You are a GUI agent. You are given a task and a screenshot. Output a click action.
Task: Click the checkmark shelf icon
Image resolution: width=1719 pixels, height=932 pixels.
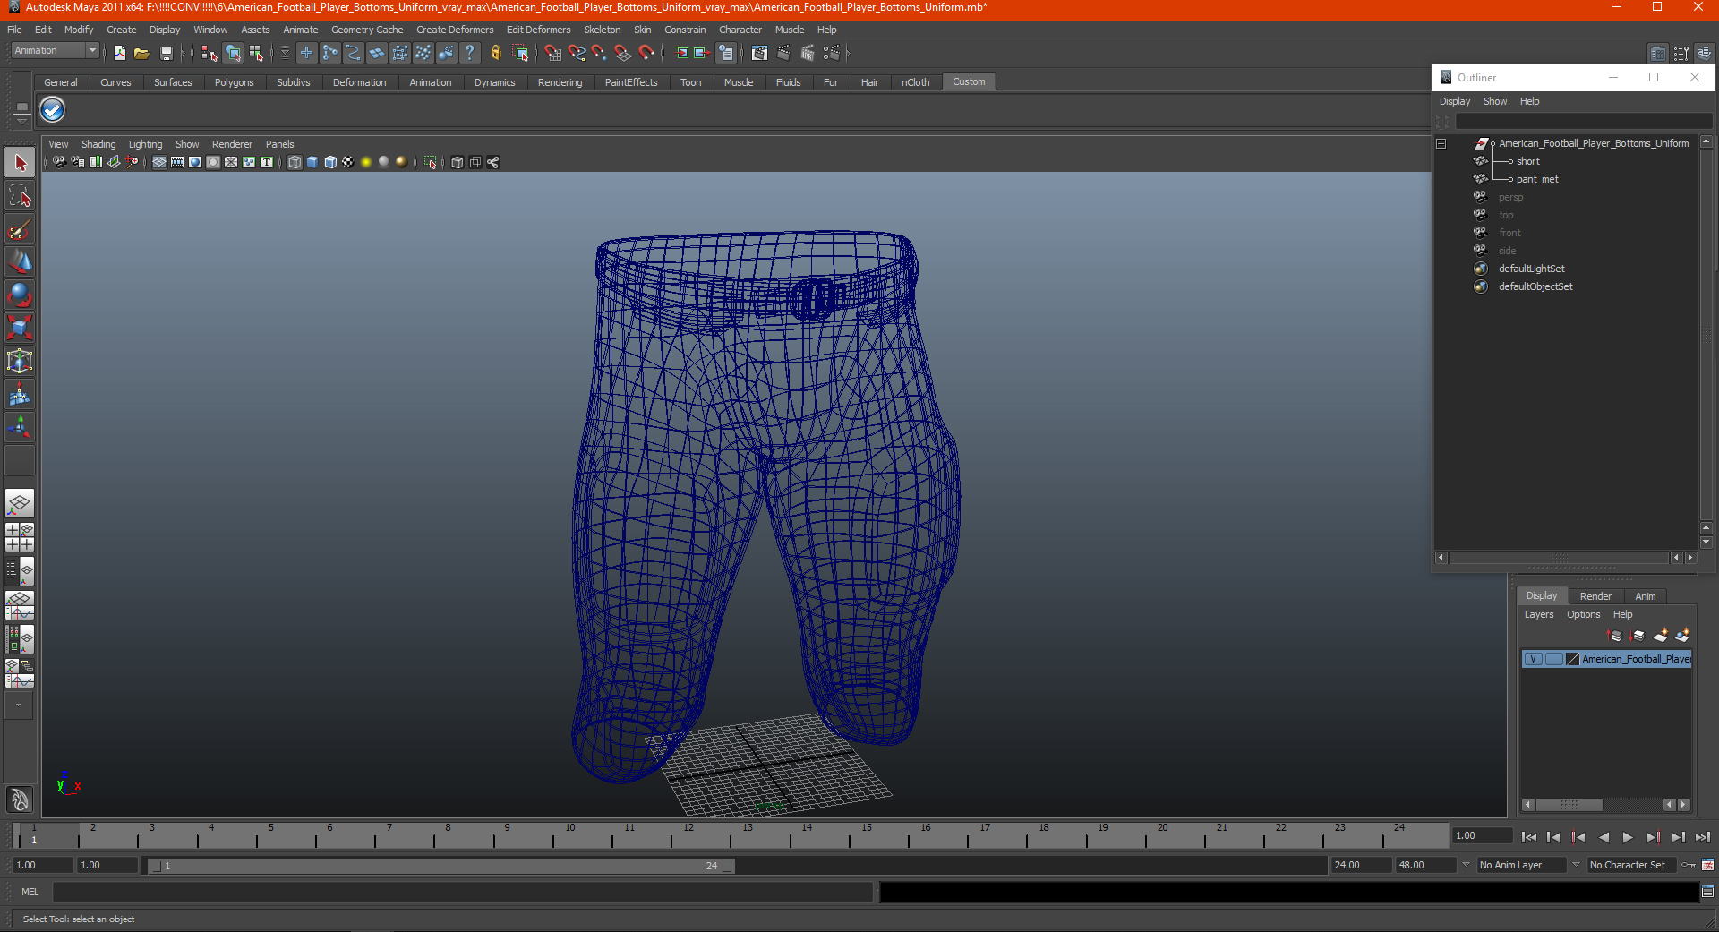pos(53,110)
